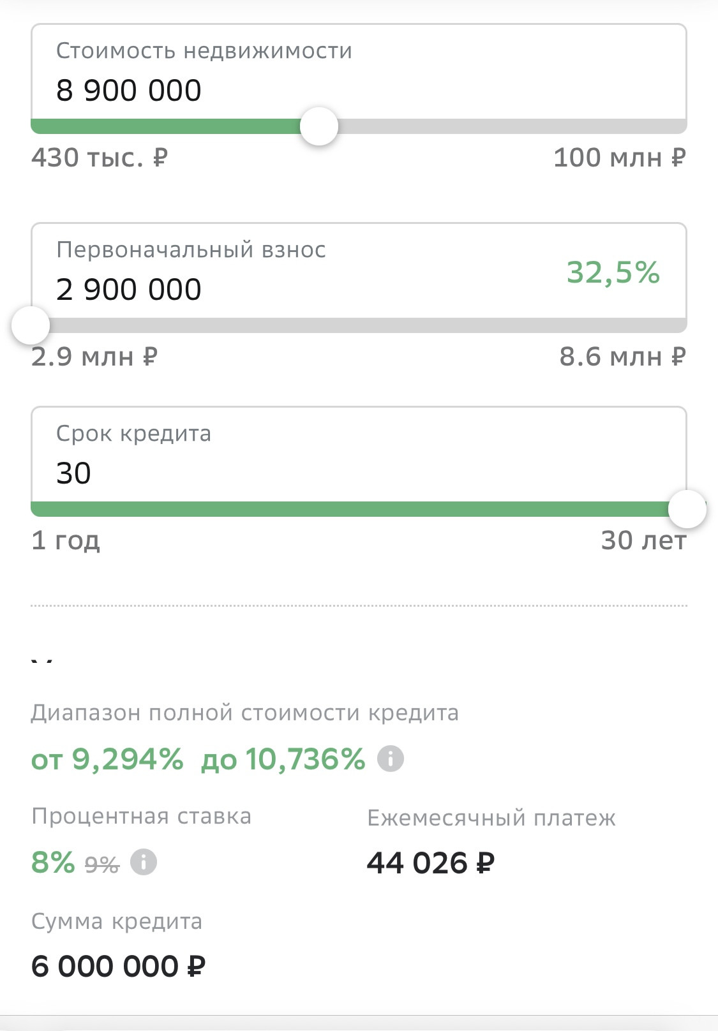The image size is (718, 1031).
Task: Click the monthly payment amount 44 026 ₽
Action: [431, 863]
